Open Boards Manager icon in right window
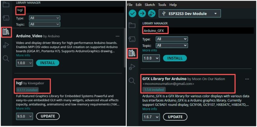The height and width of the screenshot is (127, 257). (x=132, y=39)
